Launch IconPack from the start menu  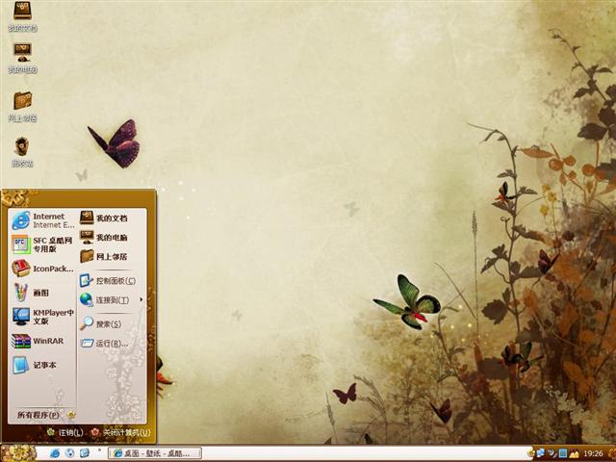42,269
